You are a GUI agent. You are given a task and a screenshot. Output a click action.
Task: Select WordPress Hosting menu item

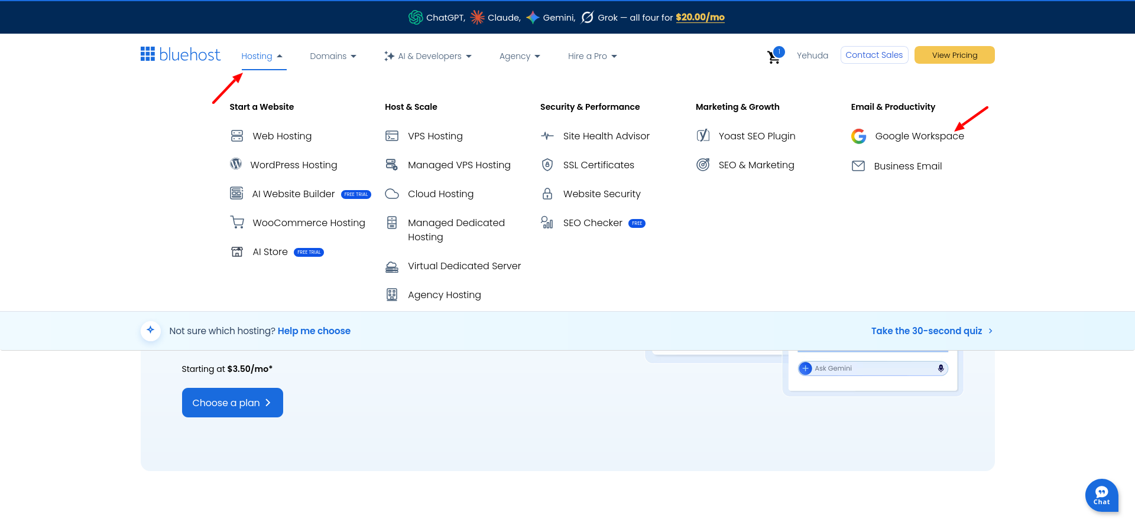(294, 165)
